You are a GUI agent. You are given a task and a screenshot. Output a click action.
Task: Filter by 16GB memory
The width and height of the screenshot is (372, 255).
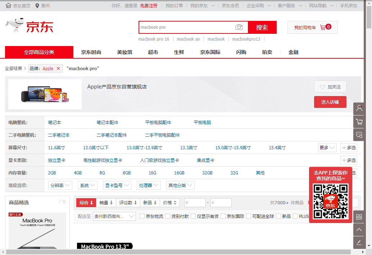(180, 173)
